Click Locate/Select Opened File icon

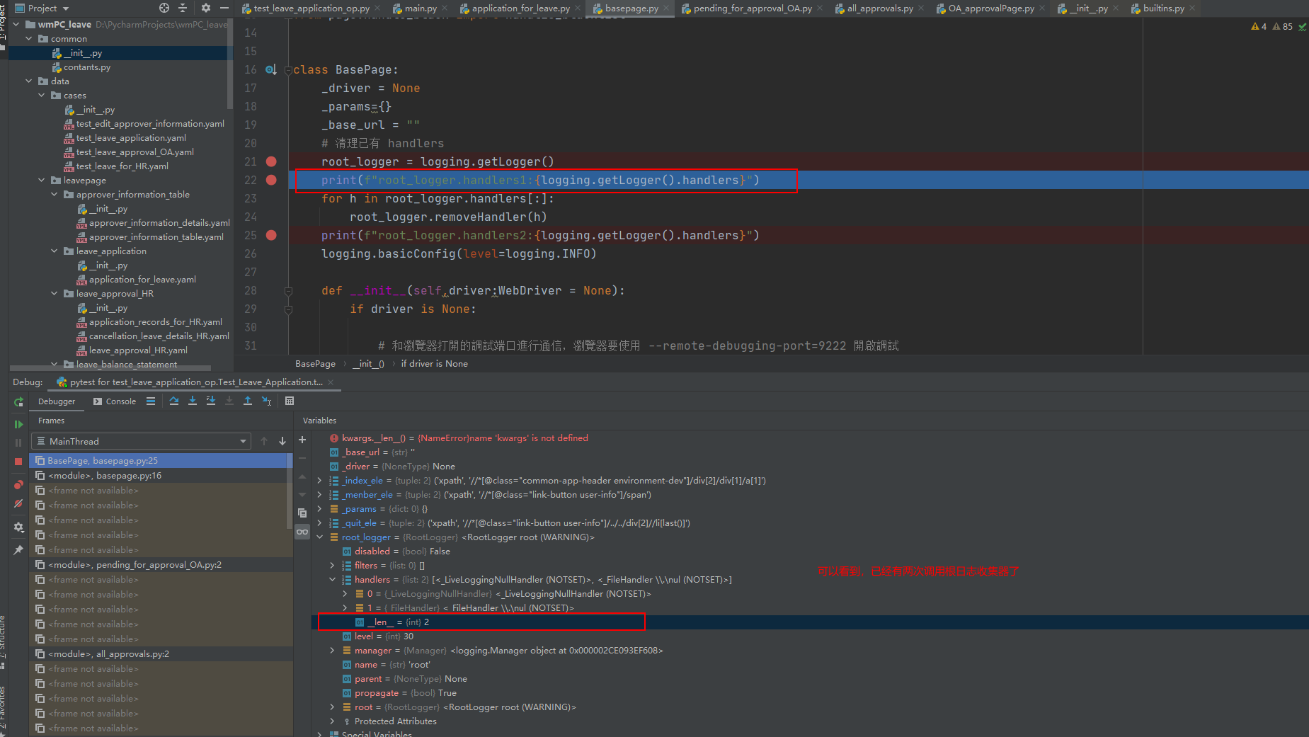pyautogui.click(x=164, y=8)
